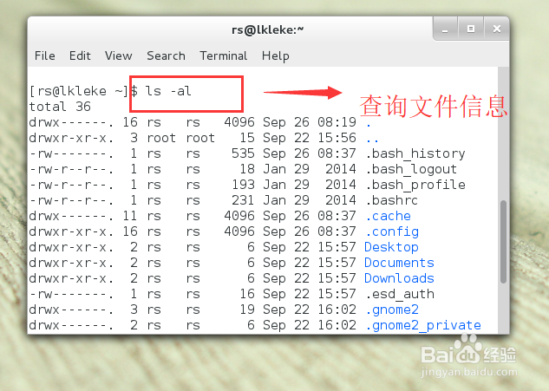Click the size value 16 of .esd_auth
Image resolution: width=549 pixels, height=391 pixels.
(x=247, y=294)
